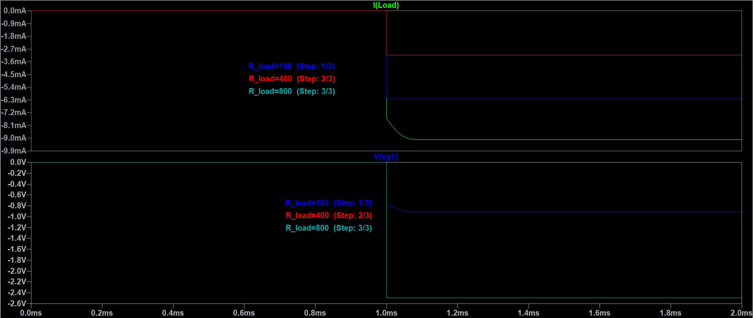This screenshot has width=753, height=318.
Task: Click the -1.6V axis label
Action: click(17, 249)
